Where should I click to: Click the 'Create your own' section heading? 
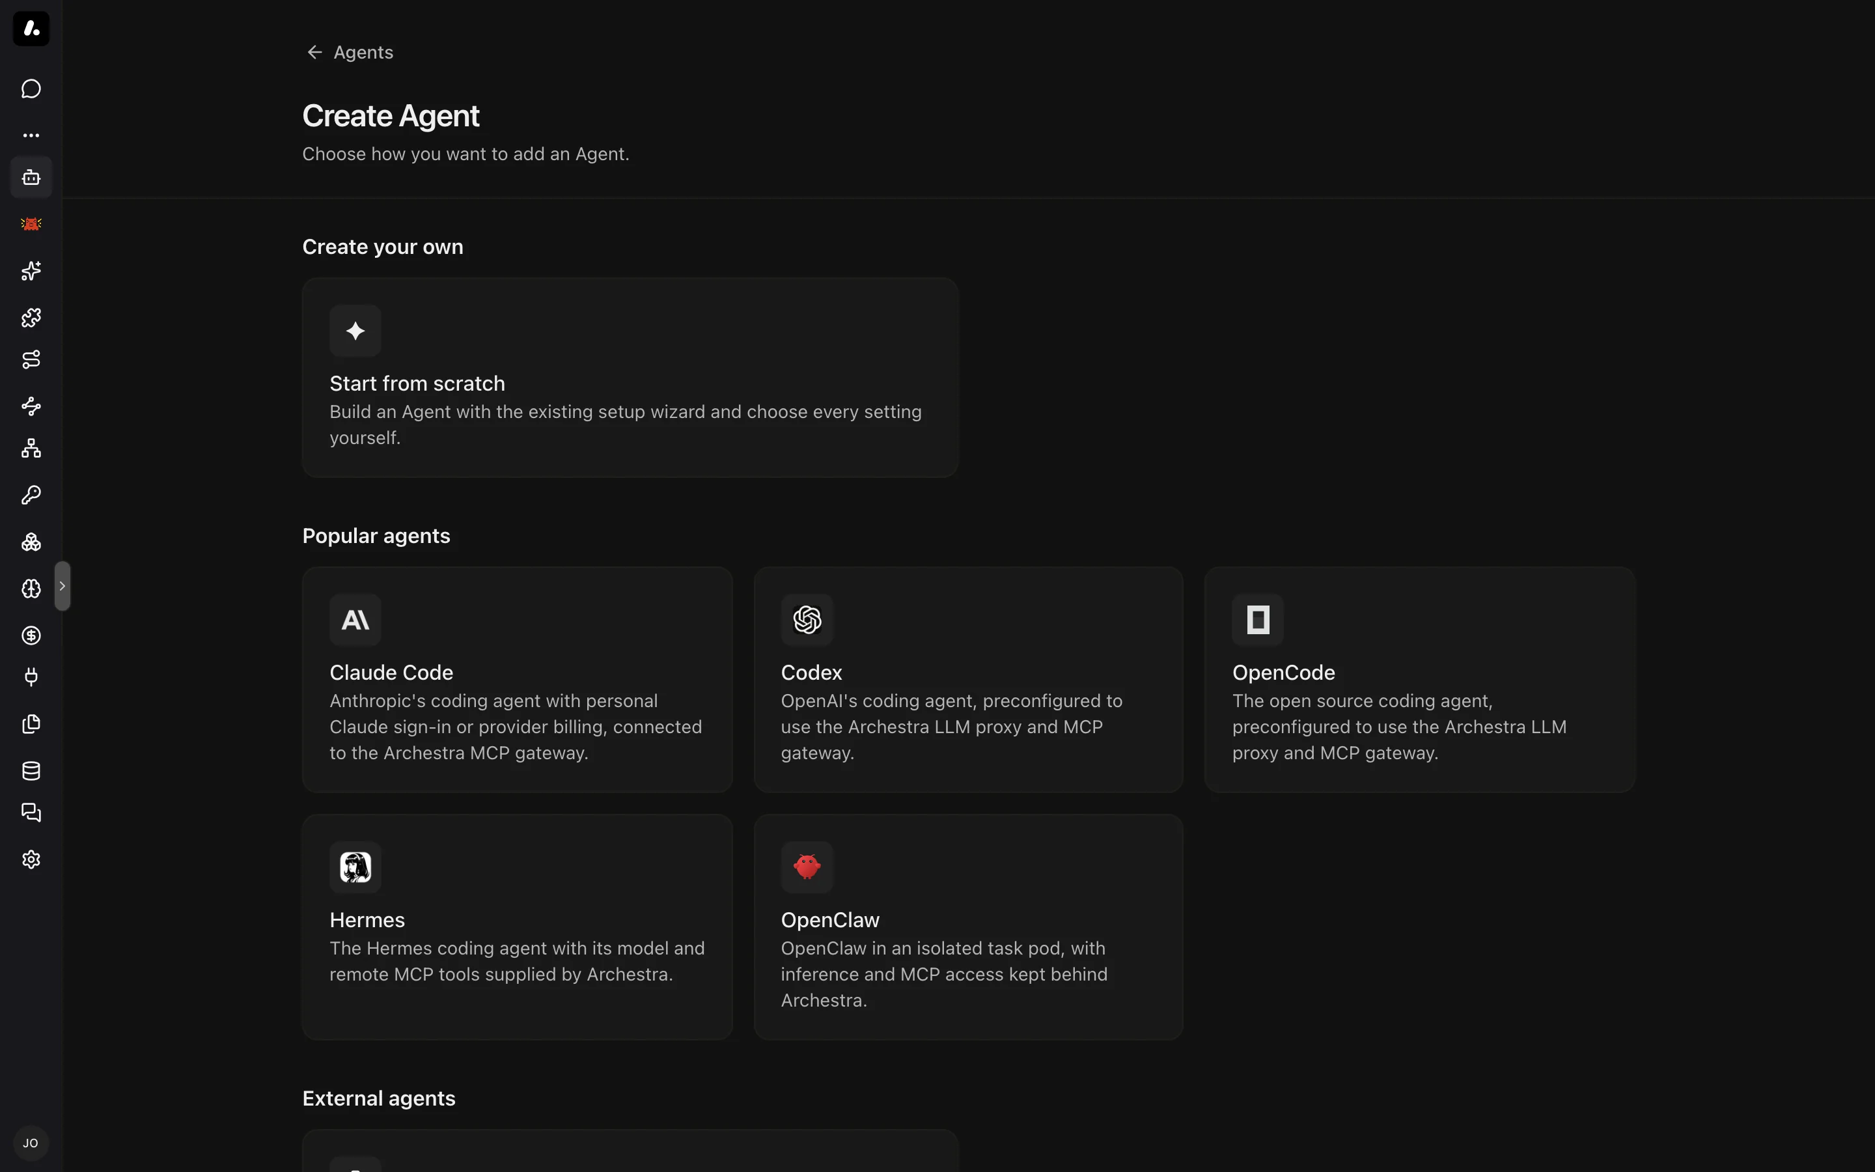click(x=383, y=247)
